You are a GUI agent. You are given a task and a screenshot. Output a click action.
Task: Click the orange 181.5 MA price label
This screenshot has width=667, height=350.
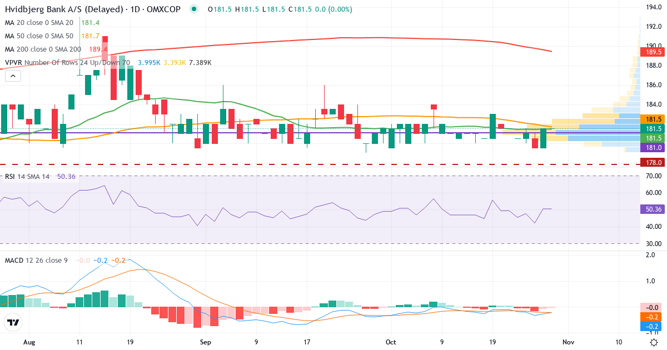tap(654, 119)
